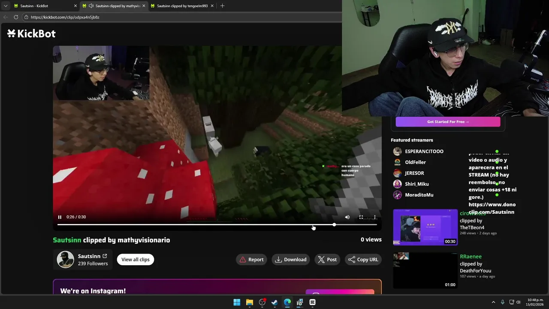Click MoraditoMu avatar icon
The image size is (549, 309).
(398, 195)
